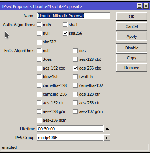This screenshot has width=150, height=153.
Task: Click the enabled status text
Action: 9,147
